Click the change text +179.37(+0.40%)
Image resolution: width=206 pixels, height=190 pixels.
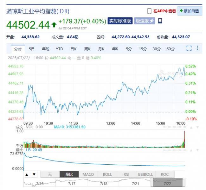[x=82, y=21]
